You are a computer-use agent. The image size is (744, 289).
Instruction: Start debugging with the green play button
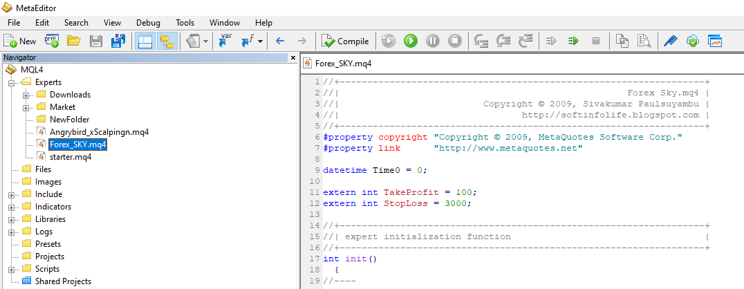point(411,41)
